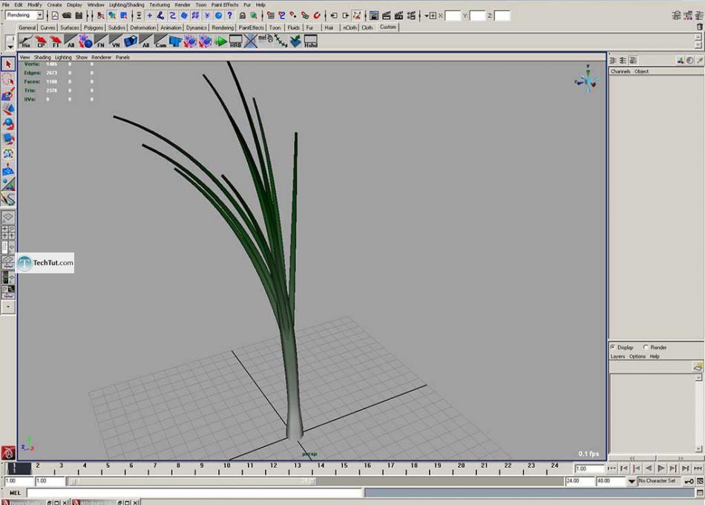The height and width of the screenshot is (505, 705).
Task: Click the CP shelf icon
Action: (42, 42)
